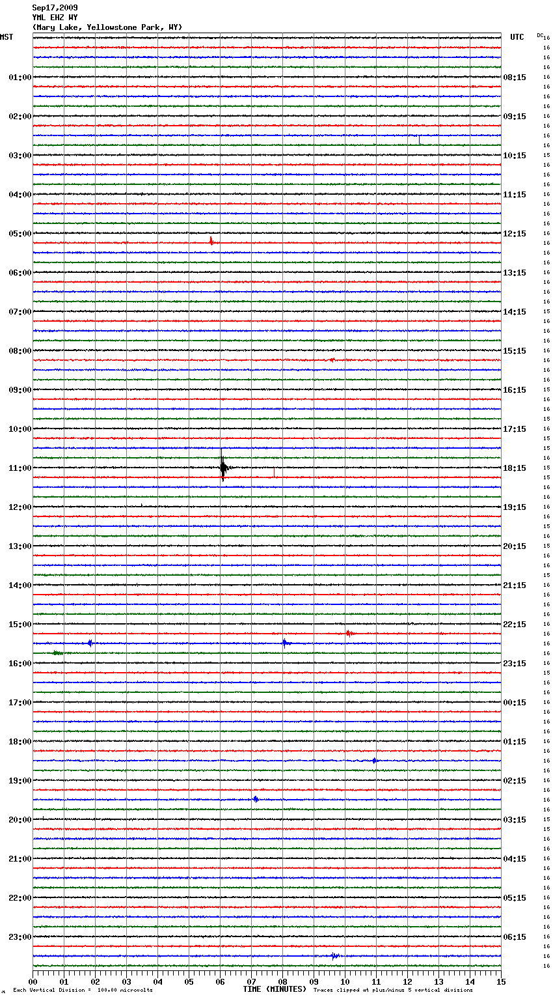The image size is (553, 999).
Task: Click the 01:00 MST row label
Action: pos(20,77)
